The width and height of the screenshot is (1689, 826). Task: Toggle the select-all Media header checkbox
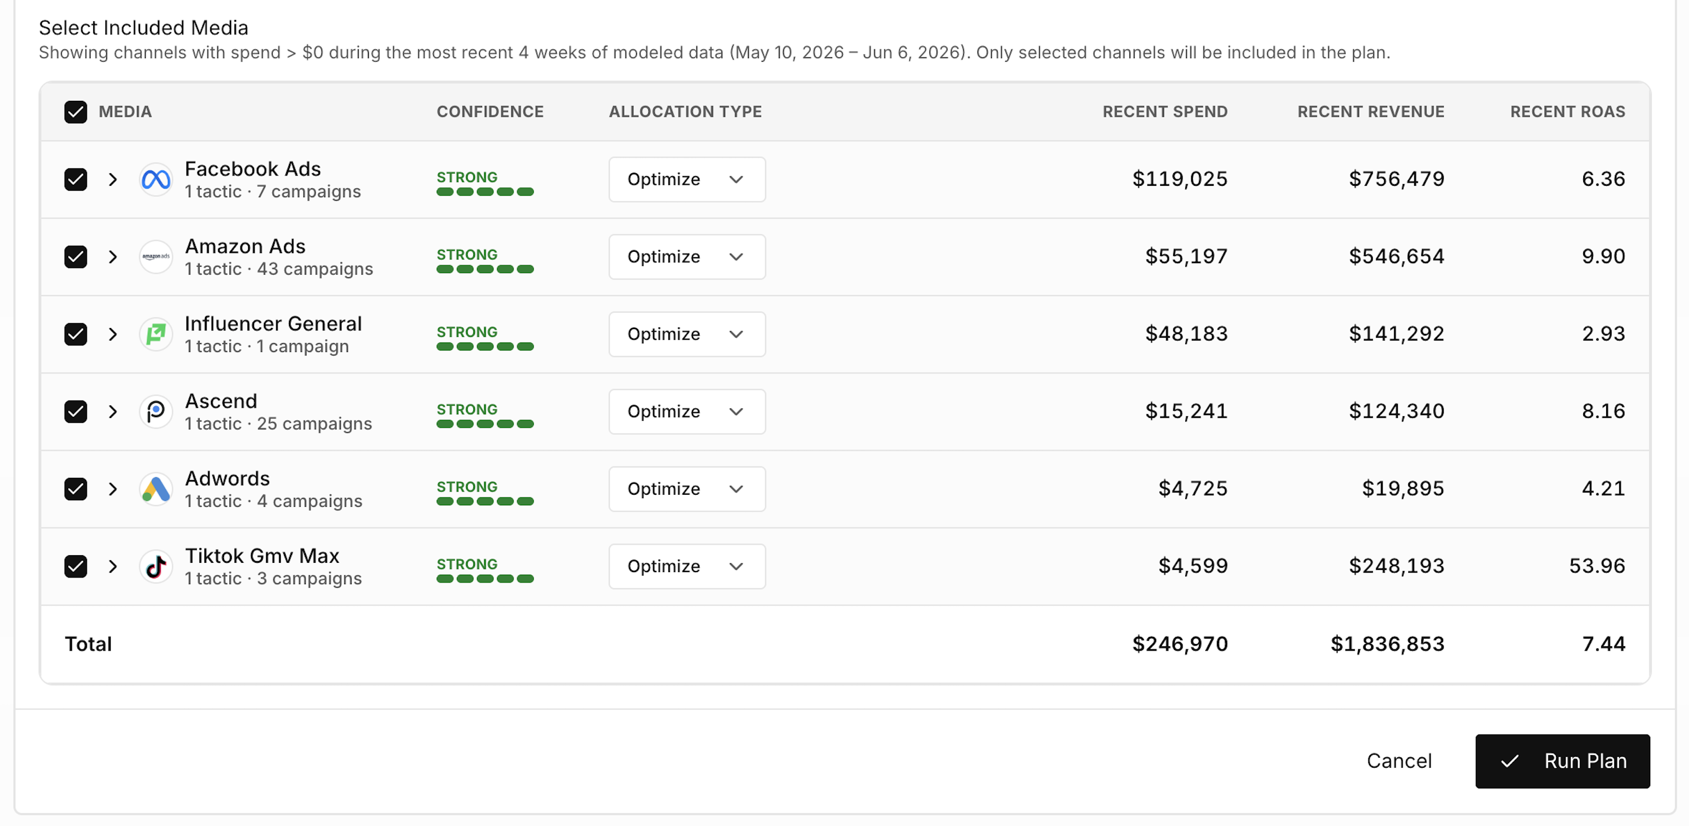click(x=76, y=112)
